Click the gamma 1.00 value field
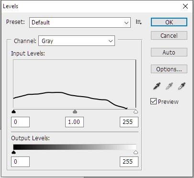The height and width of the screenshot is (178, 194). click(x=74, y=122)
